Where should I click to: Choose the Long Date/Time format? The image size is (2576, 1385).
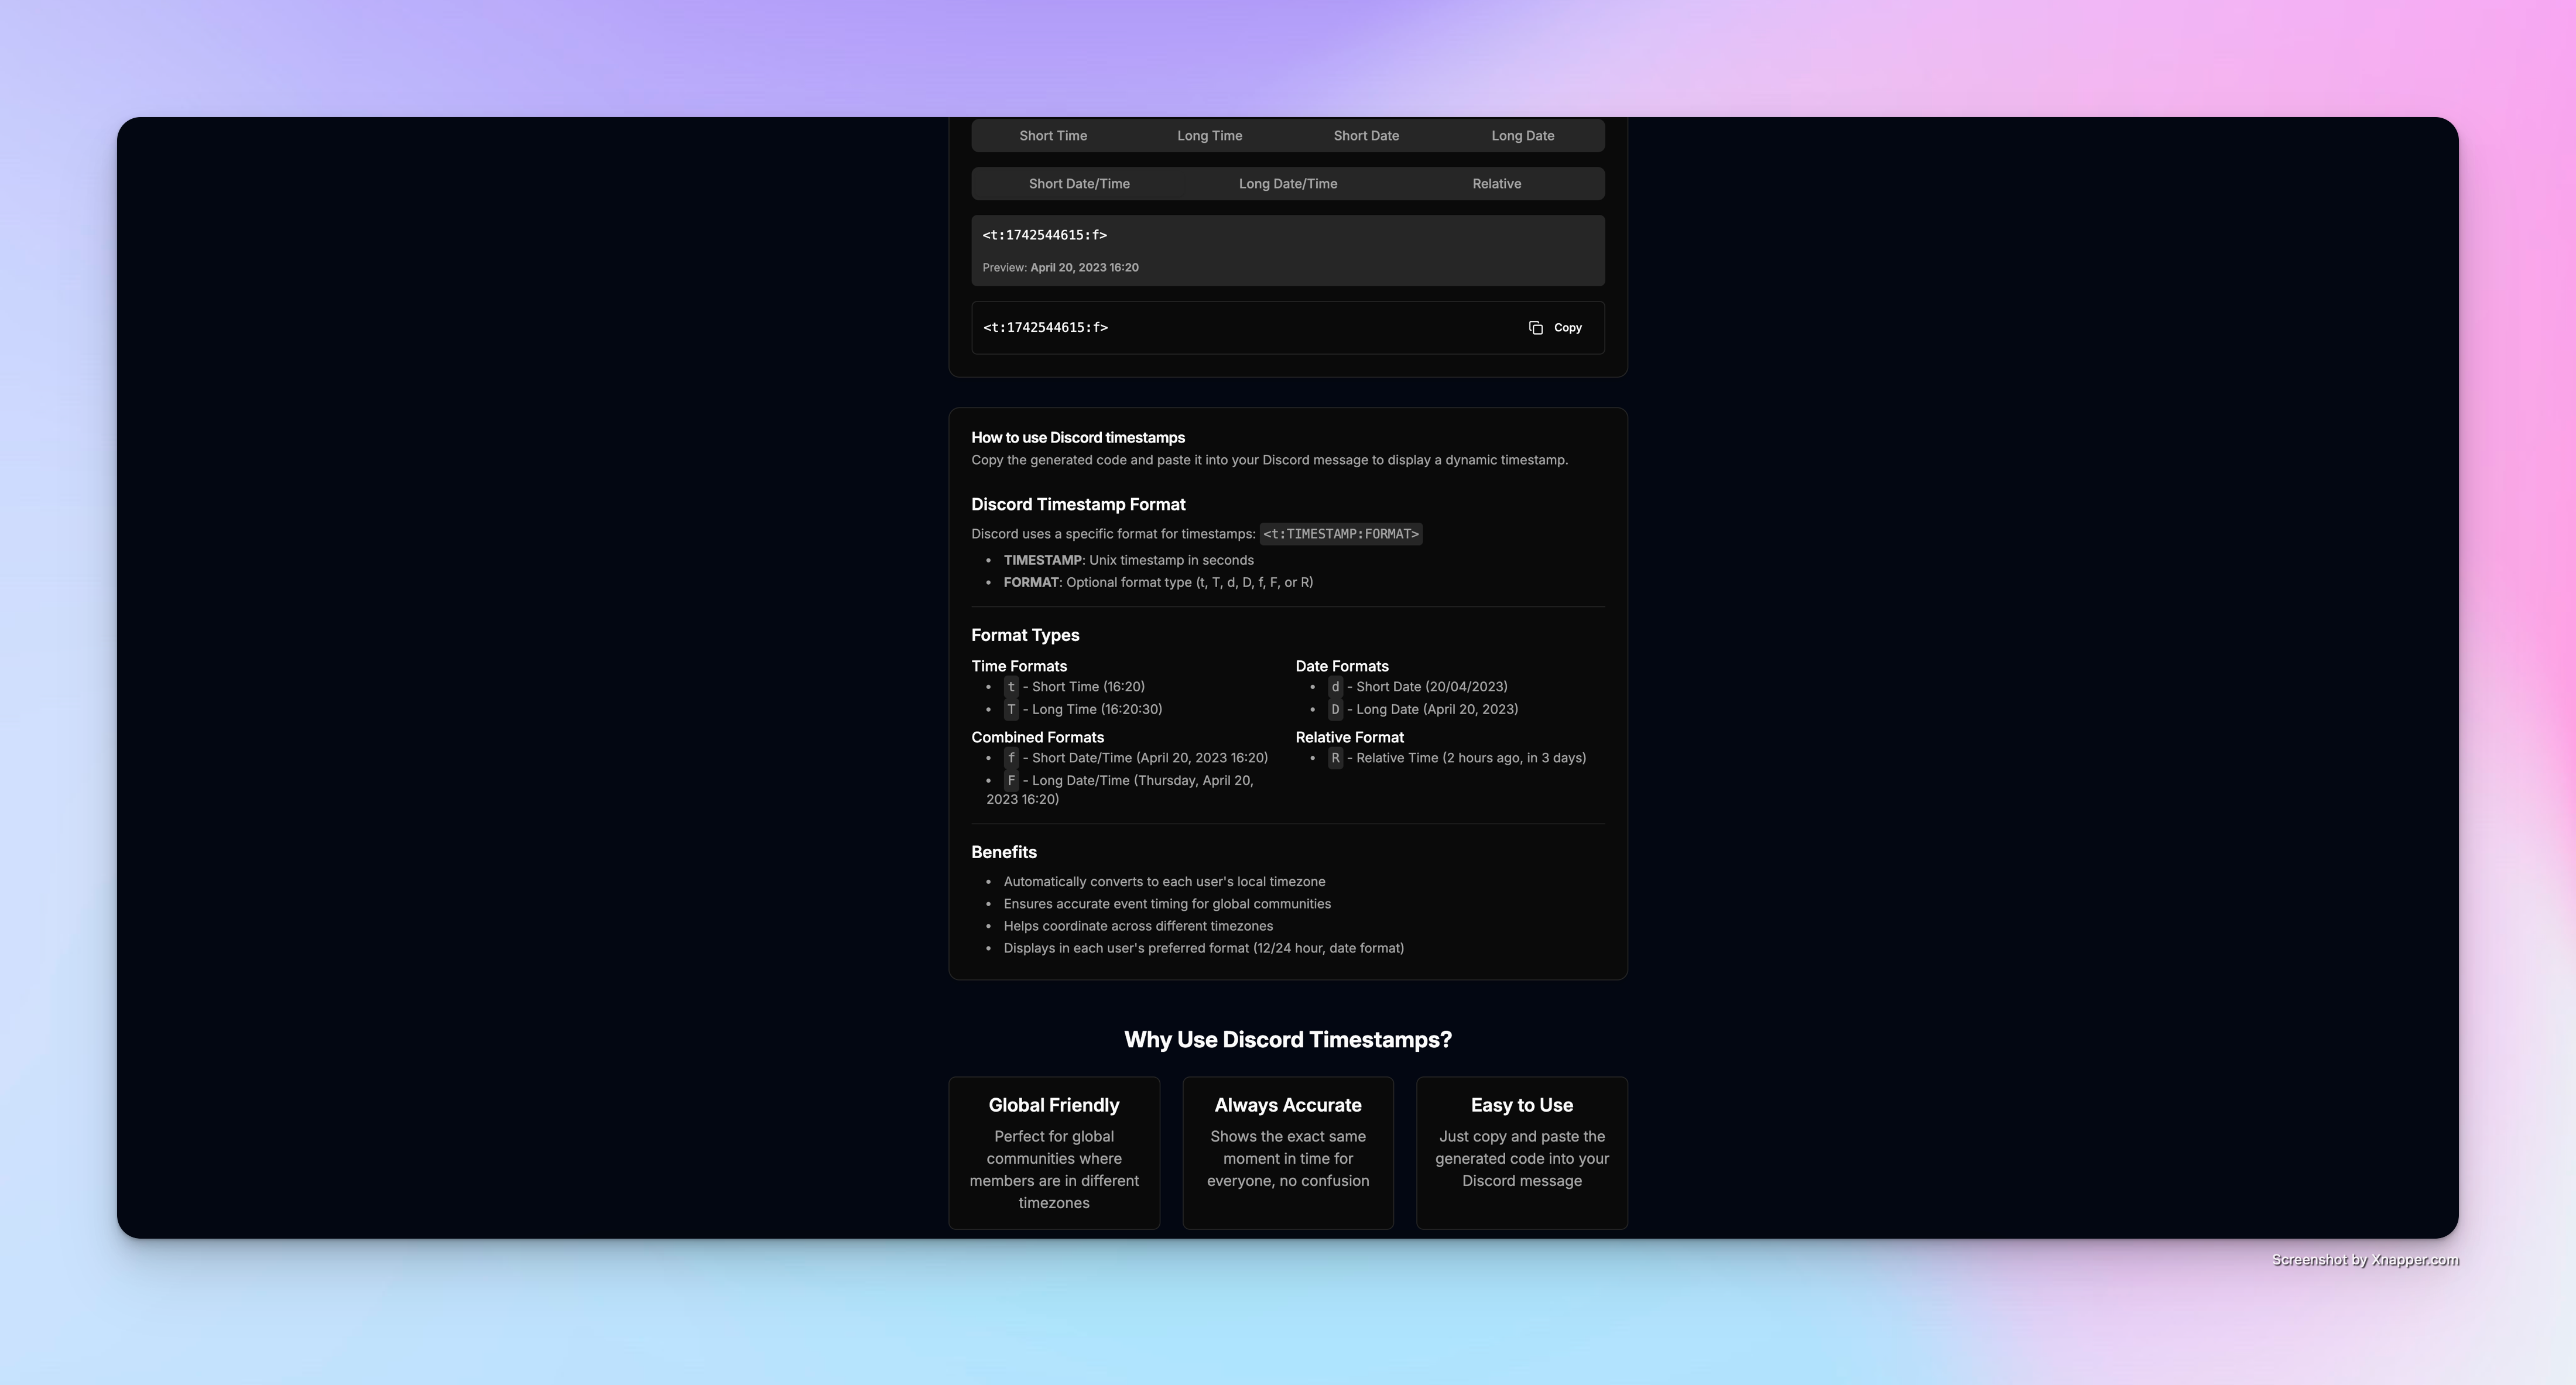[x=1288, y=184]
